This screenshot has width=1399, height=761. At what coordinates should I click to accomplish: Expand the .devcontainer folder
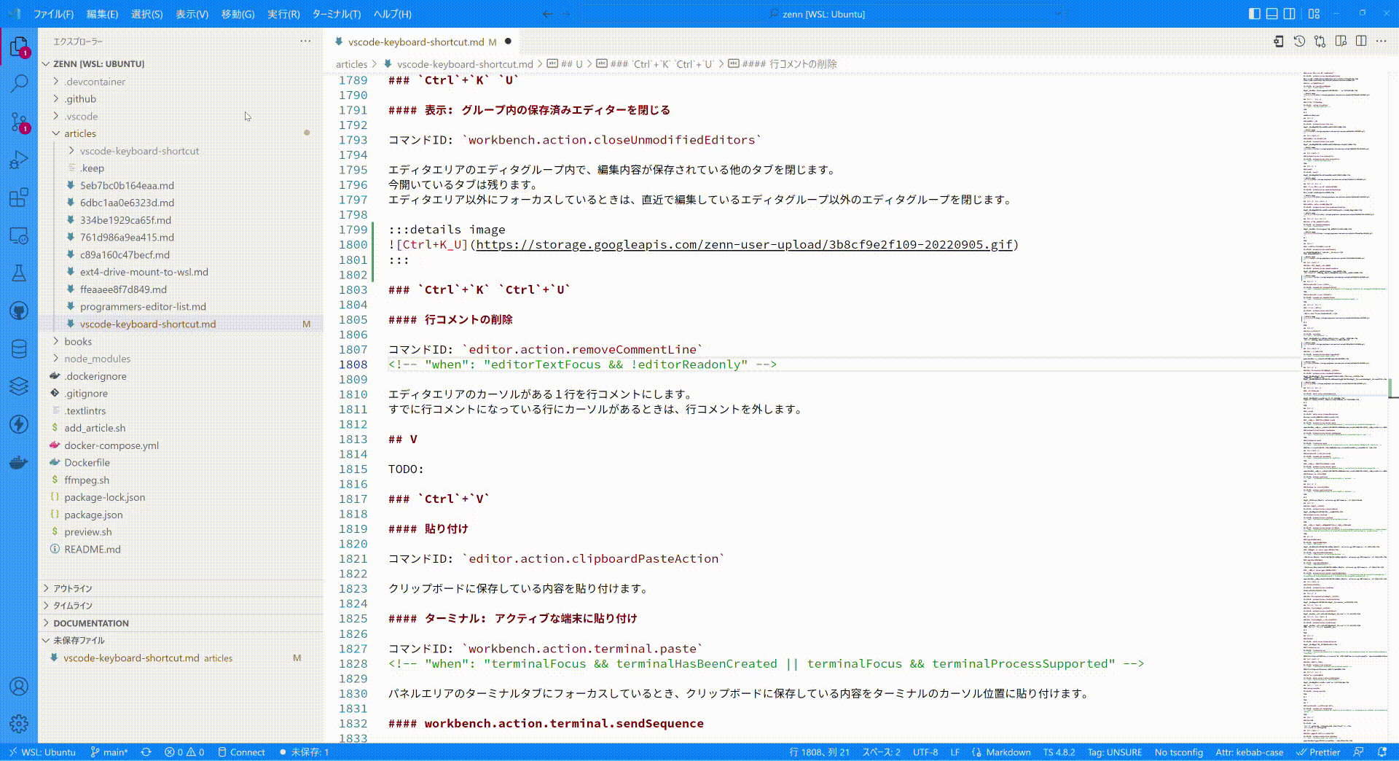click(181, 82)
